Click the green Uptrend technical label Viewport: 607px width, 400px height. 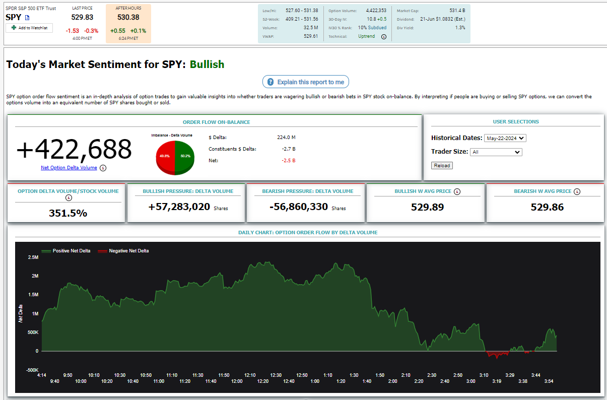(x=366, y=36)
